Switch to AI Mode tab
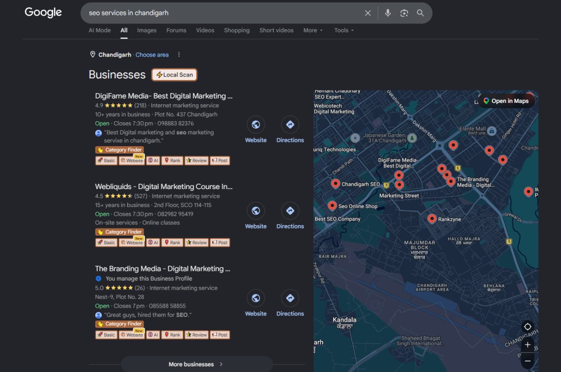Screen dimensions: 561x372 [x=99, y=30]
